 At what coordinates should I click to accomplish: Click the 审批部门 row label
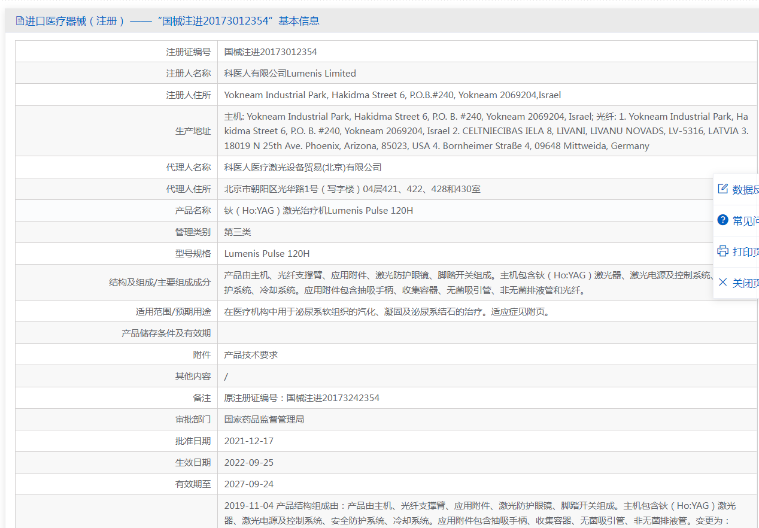pos(193,420)
